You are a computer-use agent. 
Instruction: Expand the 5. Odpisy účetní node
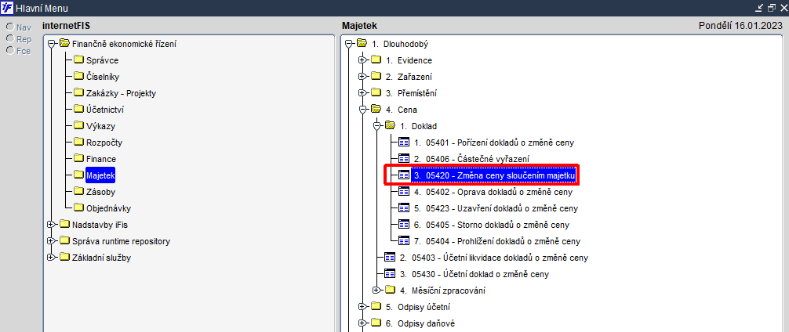point(362,306)
